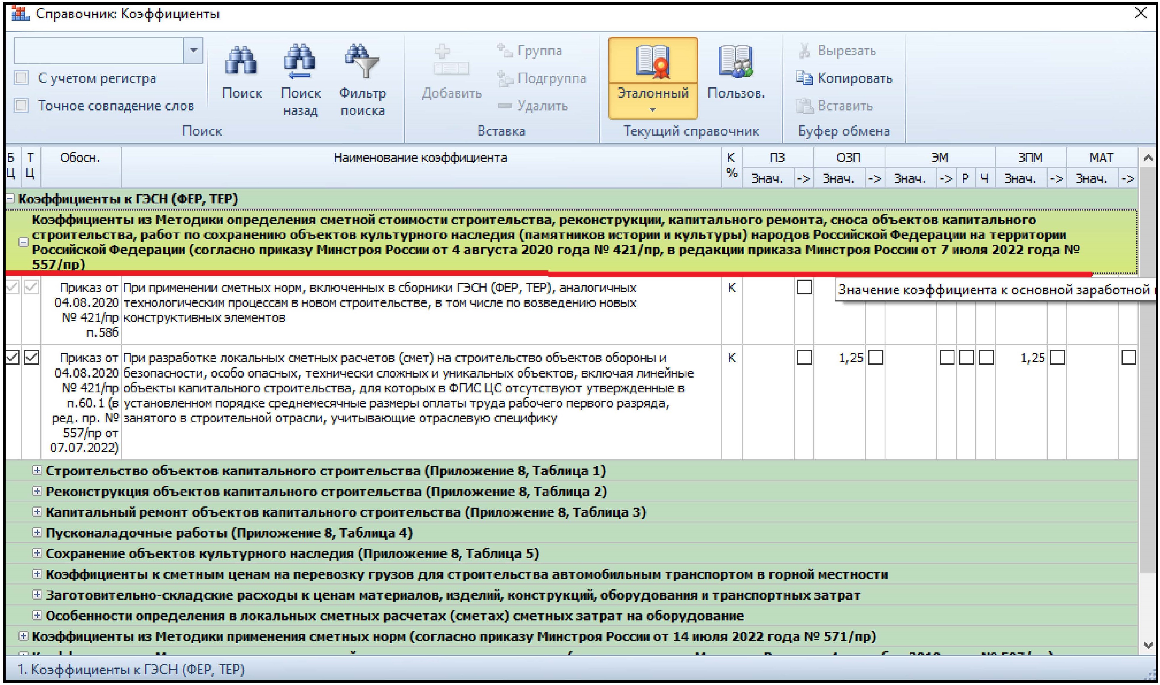Image resolution: width=1160 pixels, height=685 pixels.
Task: Enable the Точное совпадение слов checkbox
Action: pyautogui.click(x=22, y=106)
